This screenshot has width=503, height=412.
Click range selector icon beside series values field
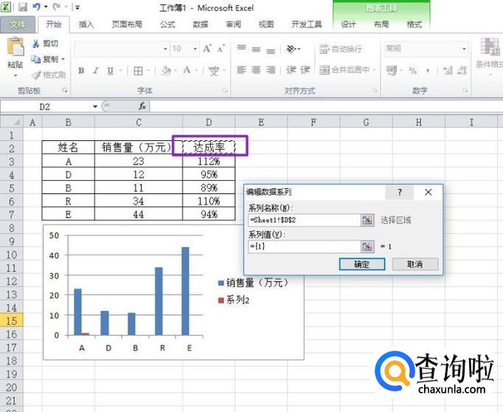pyautogui.click(x=367, y=247)
